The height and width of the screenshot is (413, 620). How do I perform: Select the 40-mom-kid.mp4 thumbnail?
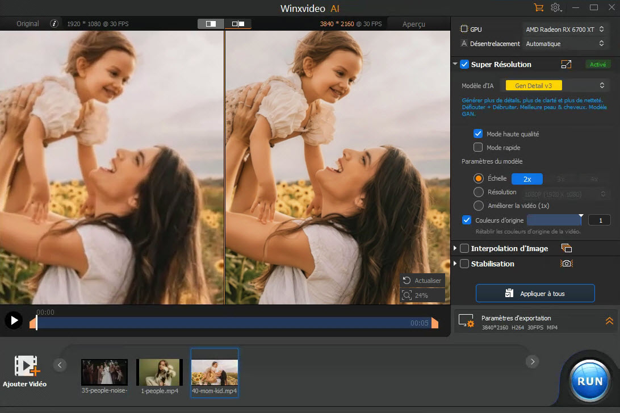[215, 373]
